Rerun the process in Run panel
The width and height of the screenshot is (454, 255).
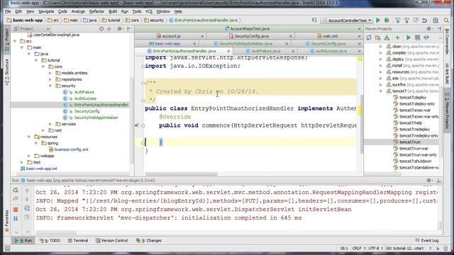16,190
